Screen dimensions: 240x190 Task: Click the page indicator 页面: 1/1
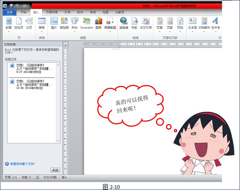point(11,177)
